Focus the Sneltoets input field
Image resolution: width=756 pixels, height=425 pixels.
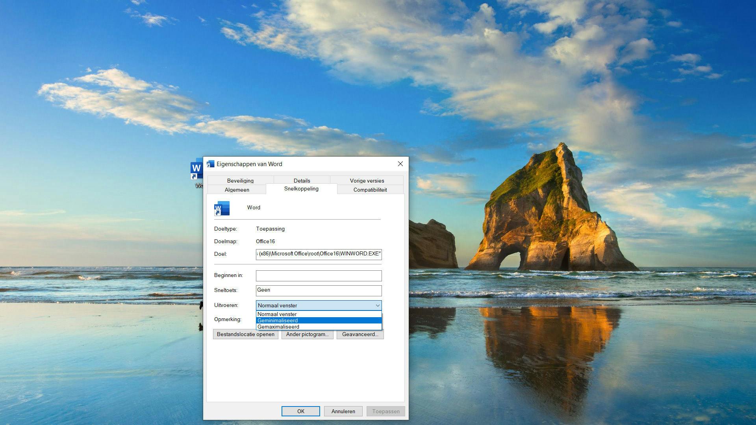click(318, 290)
